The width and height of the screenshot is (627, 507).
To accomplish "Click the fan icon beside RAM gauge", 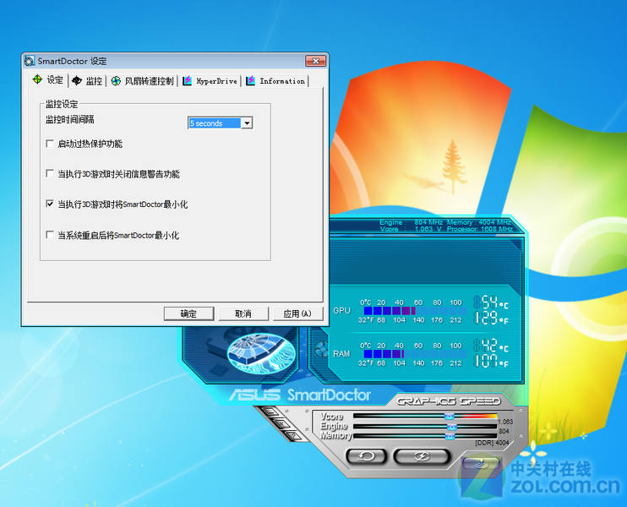I will pyautogui.click(x=321, y=349).
